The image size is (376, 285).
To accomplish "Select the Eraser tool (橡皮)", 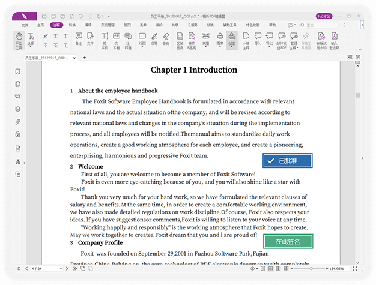I will [x=166, y=39].
